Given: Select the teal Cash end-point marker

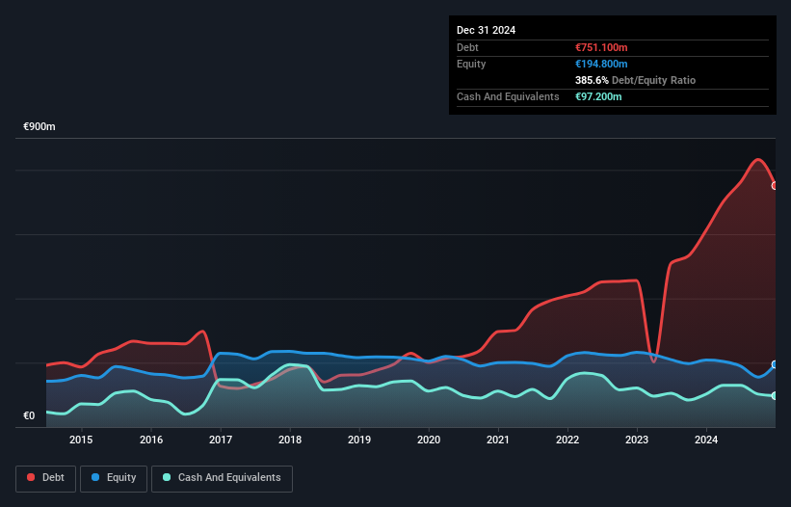Looking at the screenshot, I should point(775,396).
